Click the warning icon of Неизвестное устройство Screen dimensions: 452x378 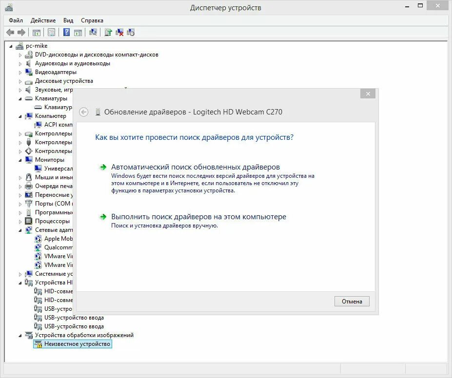click(38, 344)
